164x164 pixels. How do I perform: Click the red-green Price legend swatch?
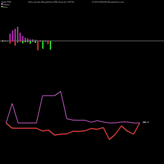click(x=2, y=7)
